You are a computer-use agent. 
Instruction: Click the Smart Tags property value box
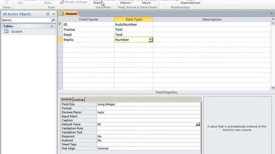tap(148, 145)
